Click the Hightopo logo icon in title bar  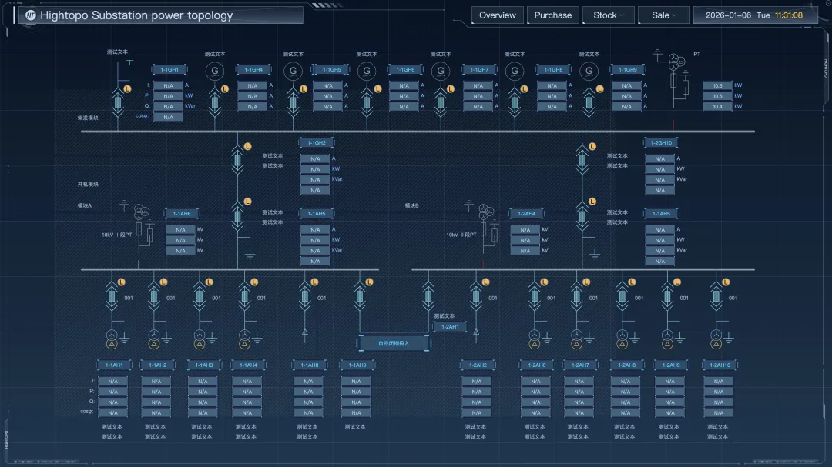pyautogui.click(x=31, y=15)
